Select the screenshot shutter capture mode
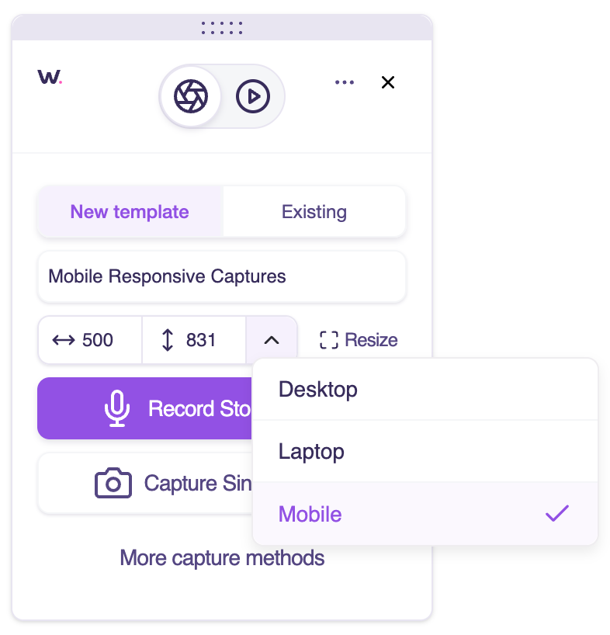 (191, 96)
